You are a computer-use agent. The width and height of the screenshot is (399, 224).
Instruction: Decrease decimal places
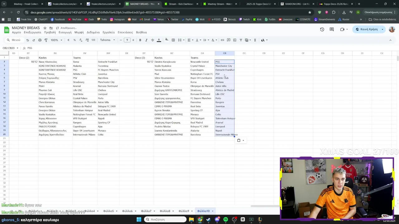coord(81,40)
